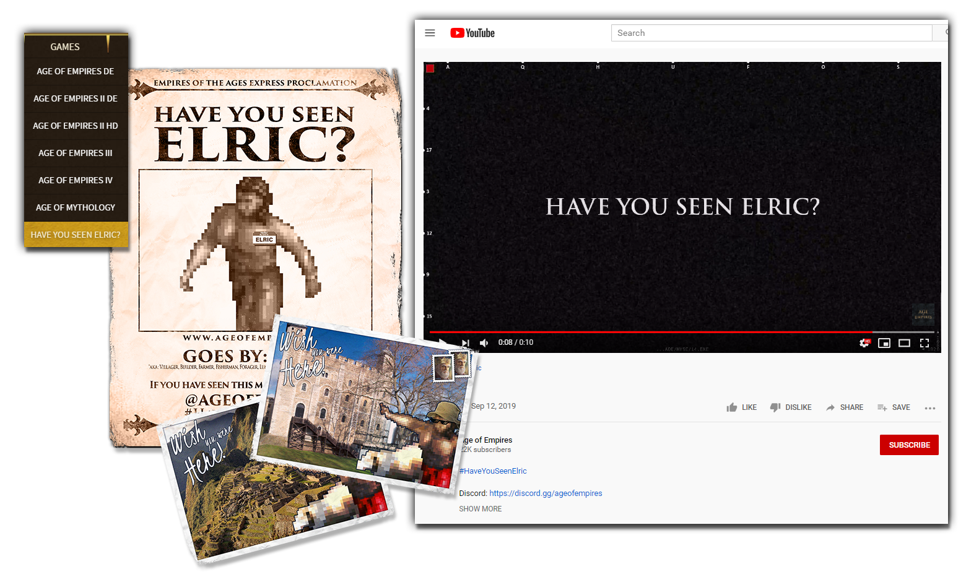Open the GAMES menu header
The height and width of the screenshot is (587, 979).
click(x=65, y=46)
